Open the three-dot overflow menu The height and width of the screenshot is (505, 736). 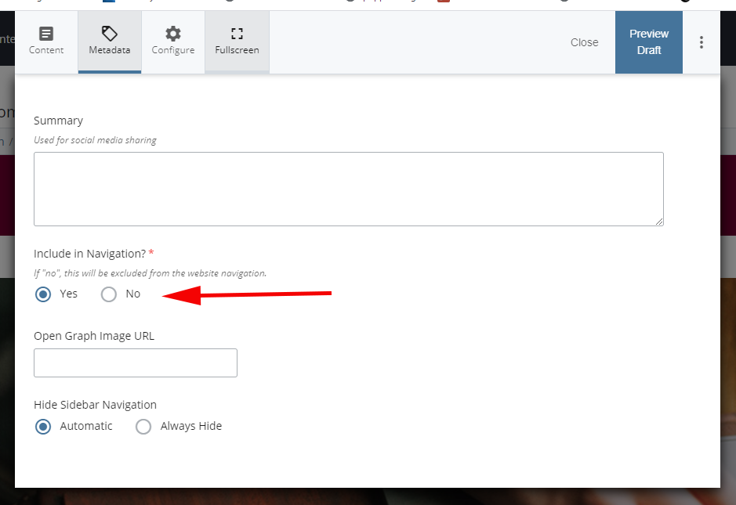click(x=702, y=41)
